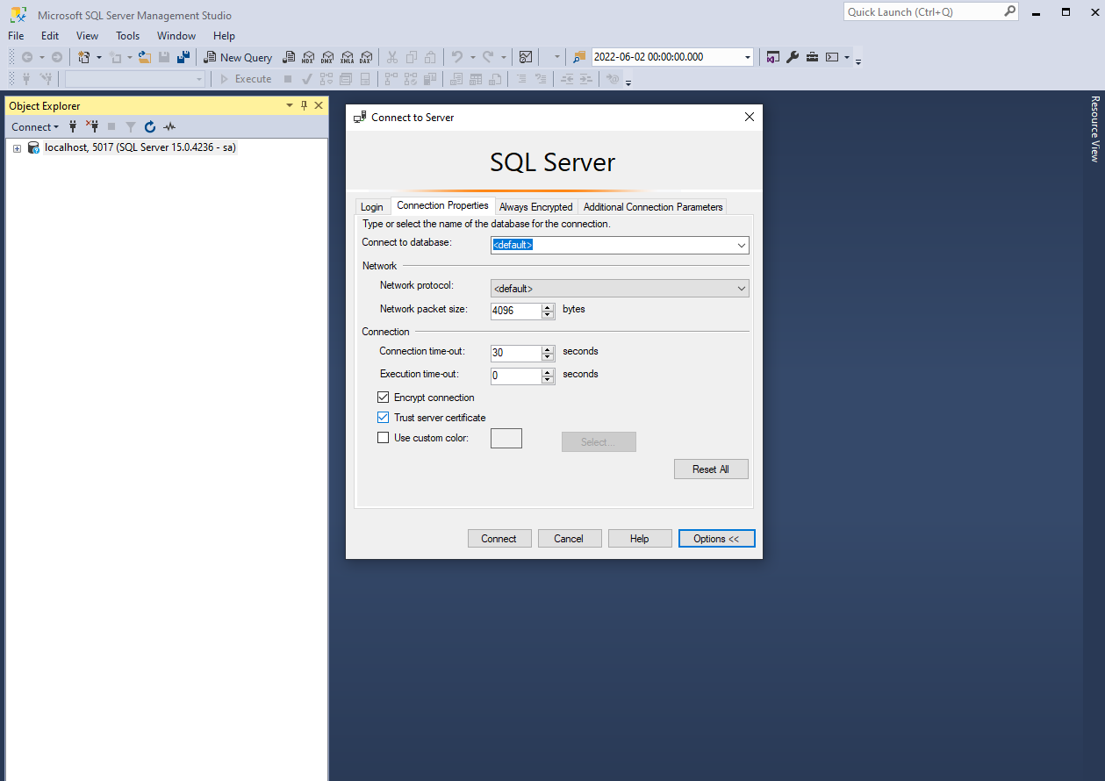The height and width of the screenshot is (781, 1105).
Task: Click the localhost server database icon
Action: tap(33, 147)
